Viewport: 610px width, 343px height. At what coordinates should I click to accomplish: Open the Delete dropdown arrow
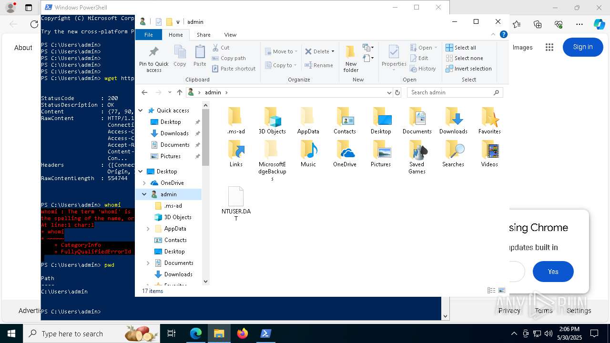[333, 51]
